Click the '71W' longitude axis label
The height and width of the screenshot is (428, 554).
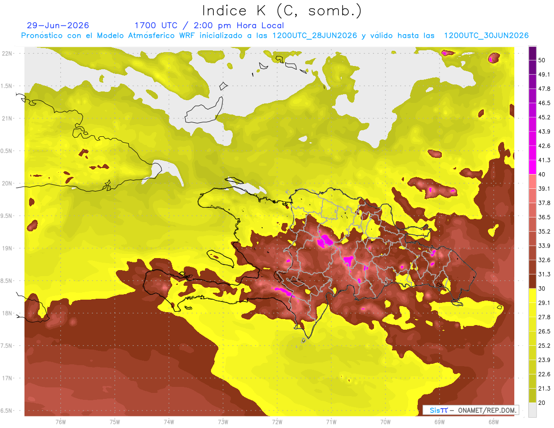tap(331, 422)
